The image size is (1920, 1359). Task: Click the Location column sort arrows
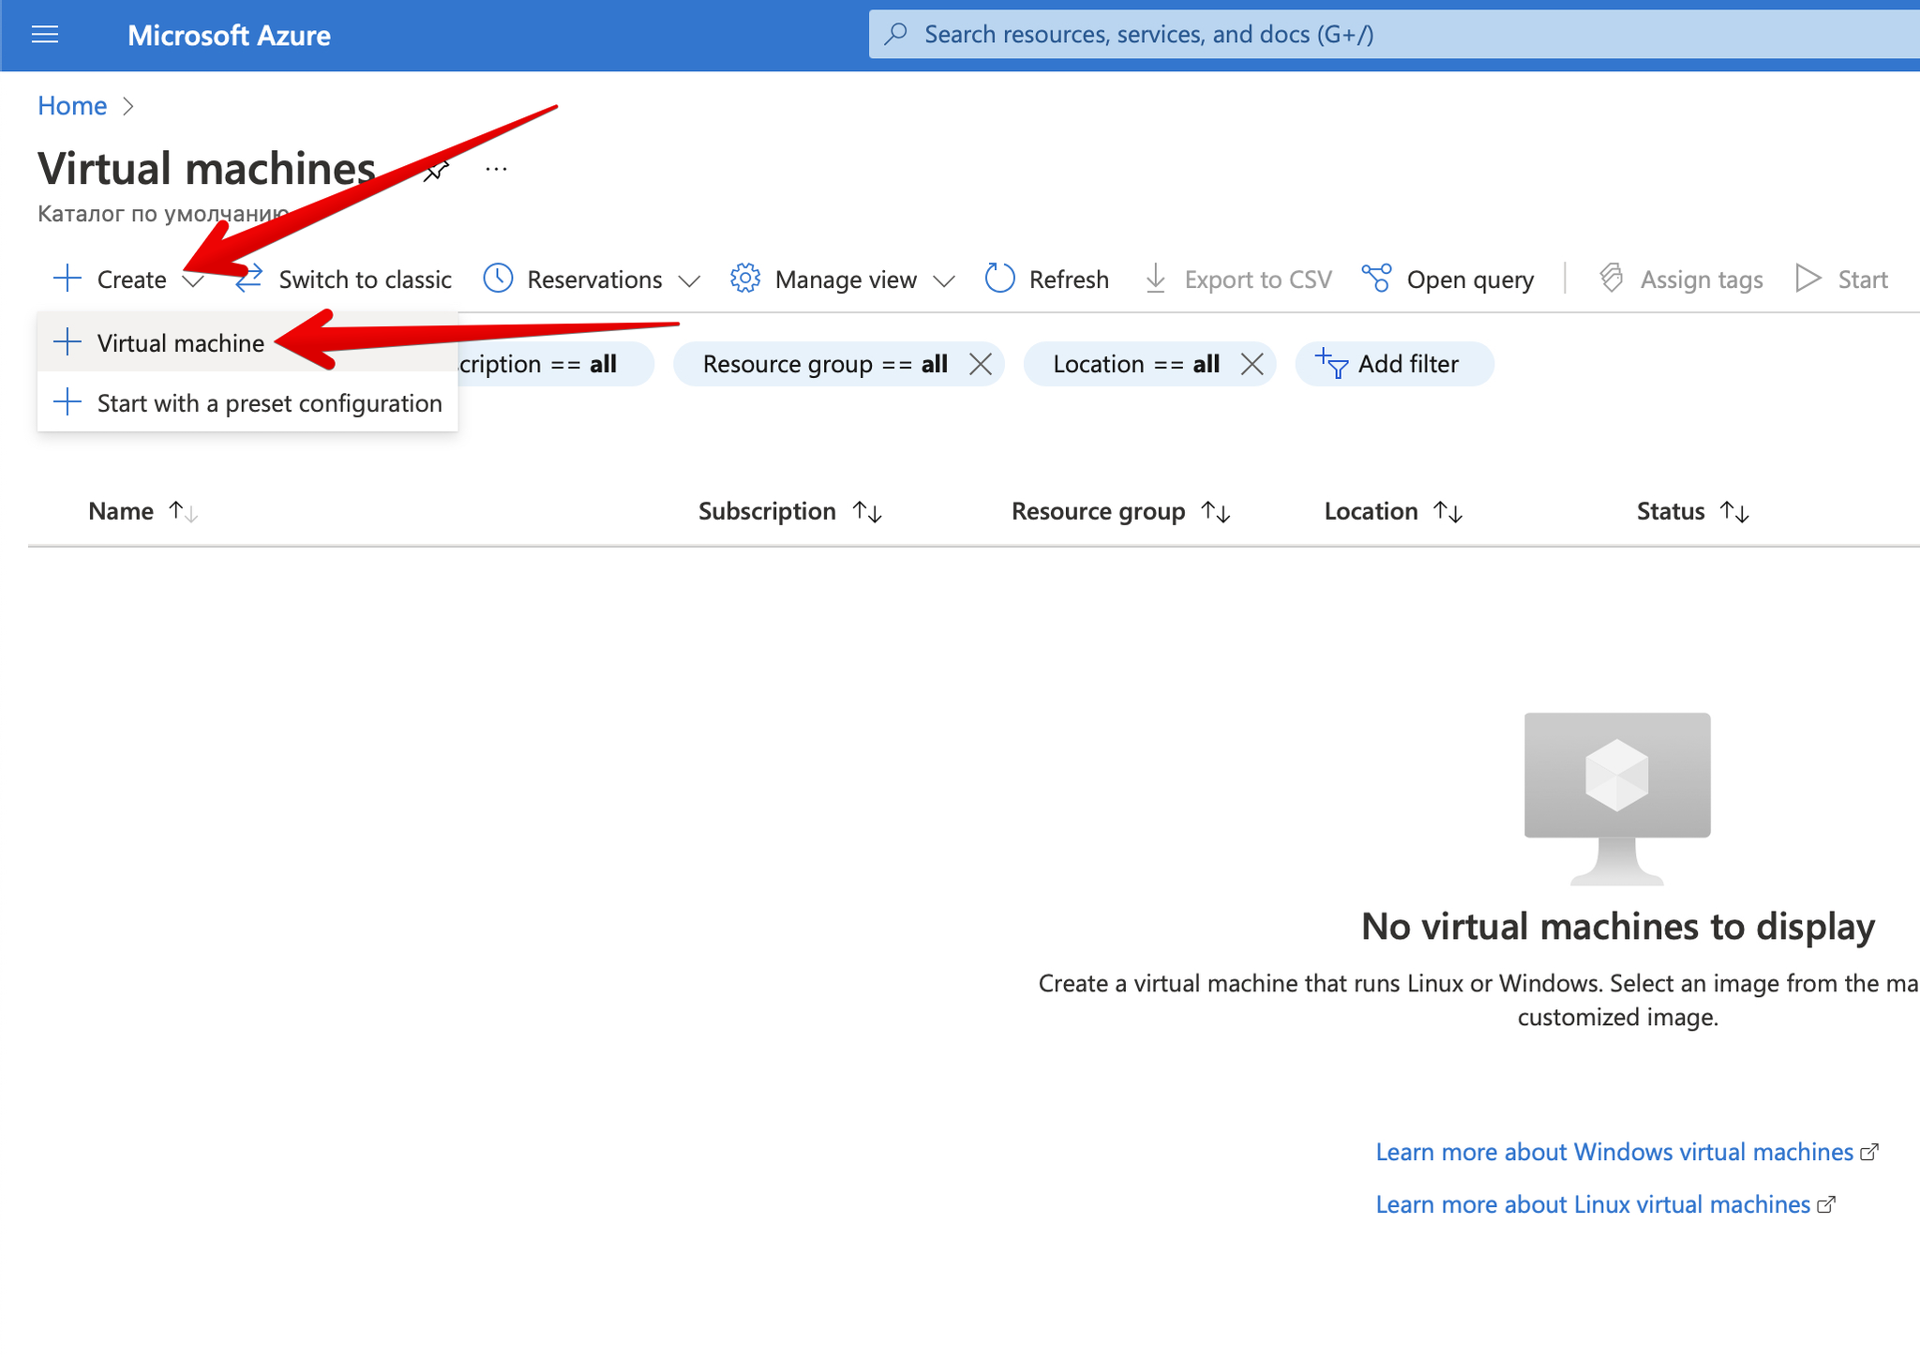(1447, 512)
